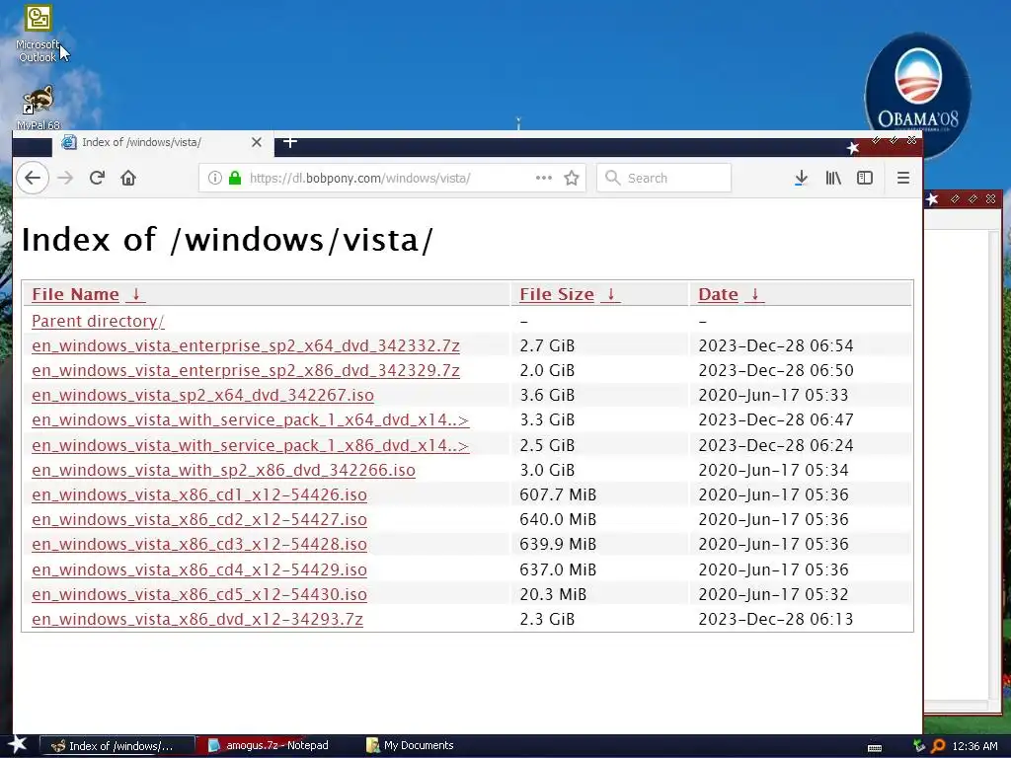Click the address bar URL

pos(359,178)
